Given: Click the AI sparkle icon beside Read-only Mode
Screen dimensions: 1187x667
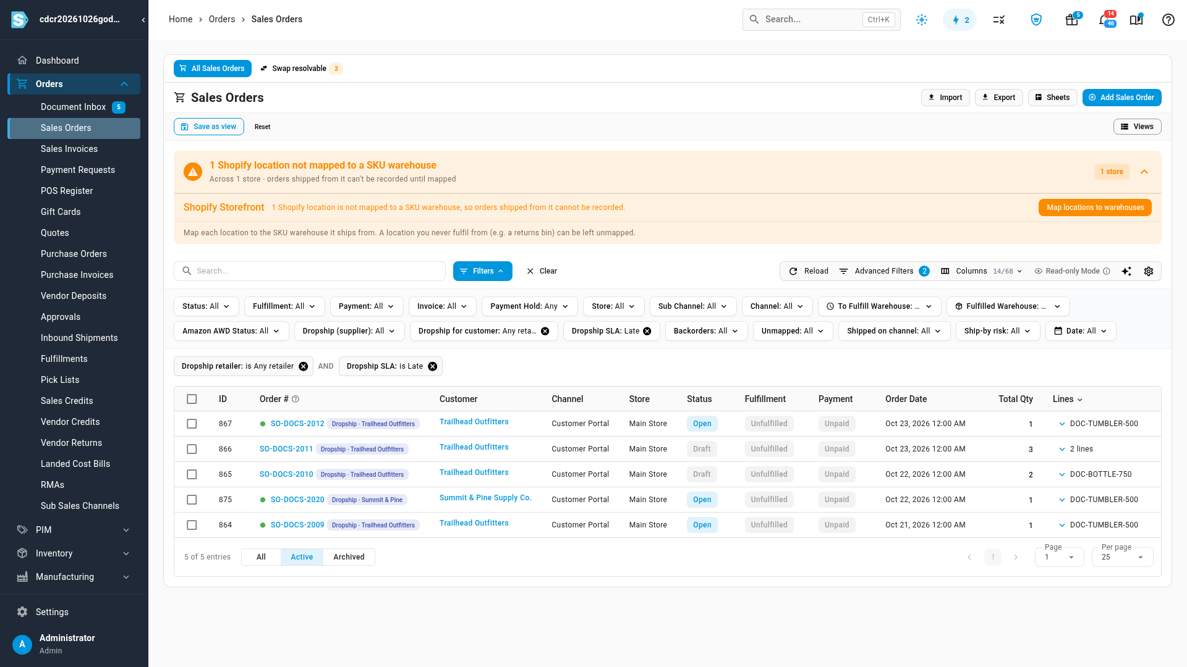Looking at the screenshot, I should point(1126,271).
